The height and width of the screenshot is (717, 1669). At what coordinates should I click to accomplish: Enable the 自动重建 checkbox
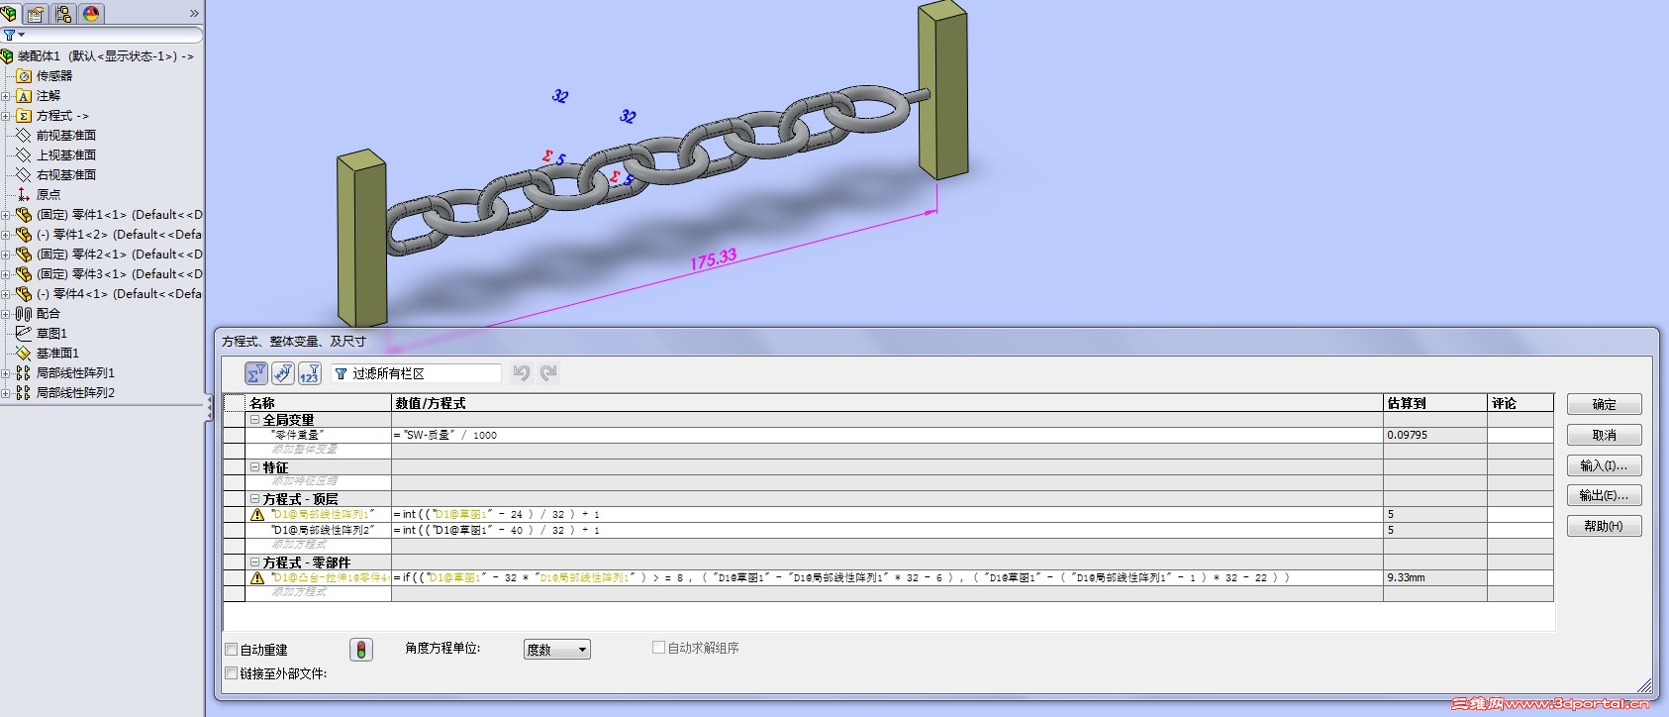pyautogui.click(x=232, y=650)
